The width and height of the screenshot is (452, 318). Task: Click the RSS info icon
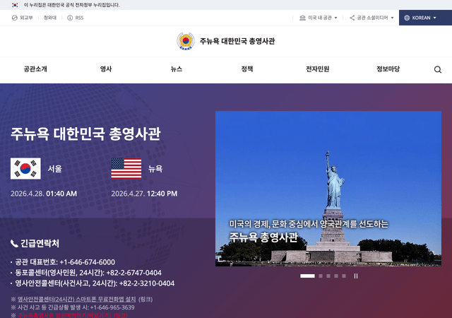tap(70, 18)
